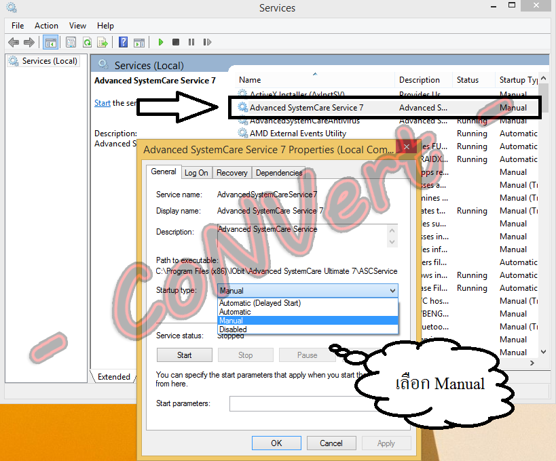Select Services (Local) in the console tree

coord(43,61)
